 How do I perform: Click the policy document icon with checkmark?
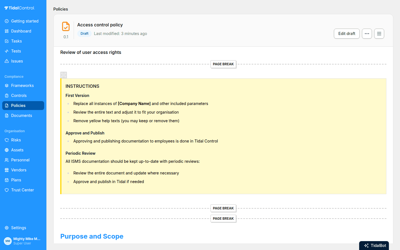point(66,26)
